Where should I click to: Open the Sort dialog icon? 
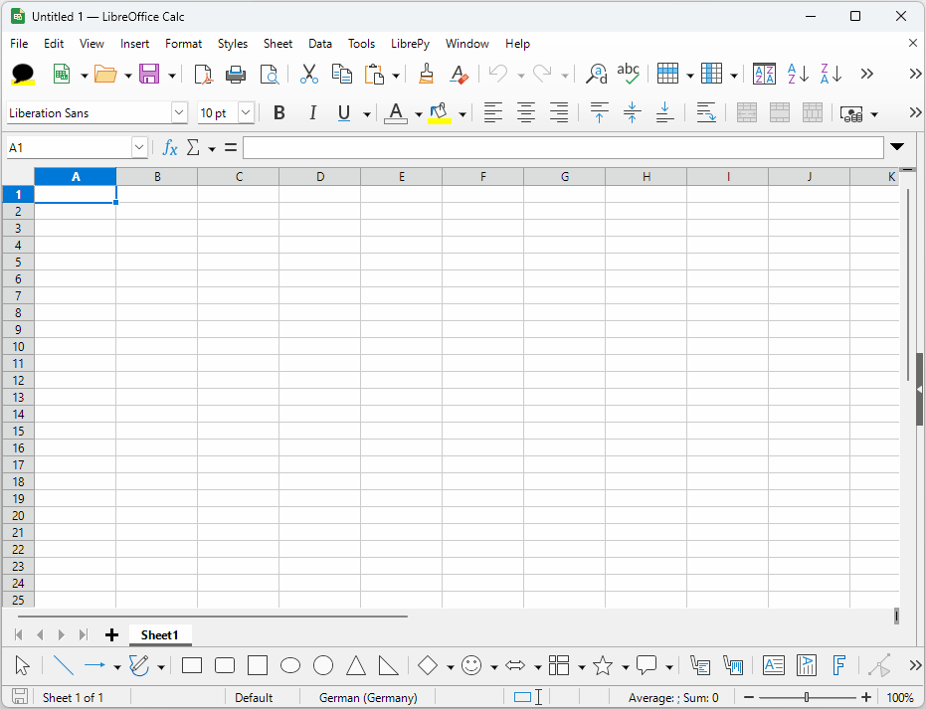[x=764, y=75]
